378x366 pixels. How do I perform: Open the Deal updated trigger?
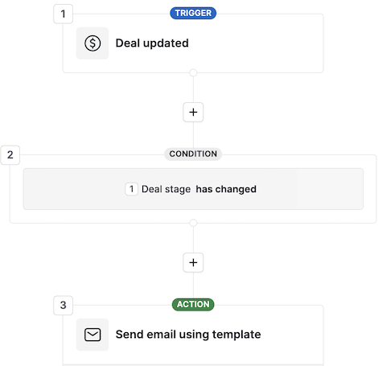152,43
